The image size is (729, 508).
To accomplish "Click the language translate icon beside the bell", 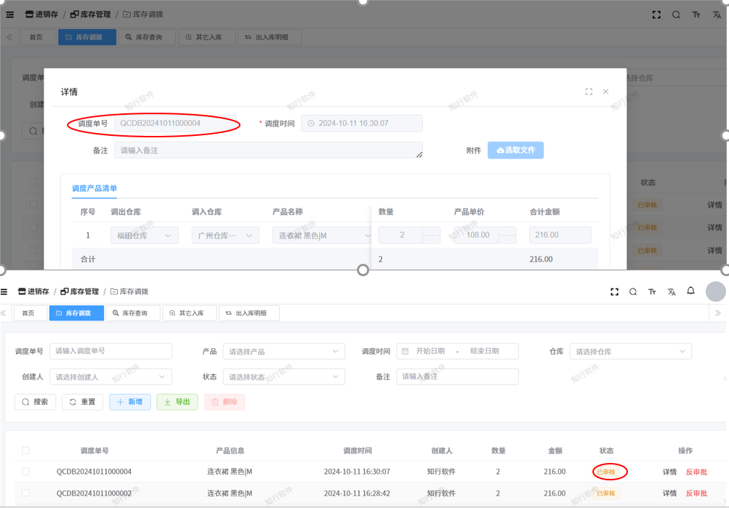I will click(x=672, y=291).
